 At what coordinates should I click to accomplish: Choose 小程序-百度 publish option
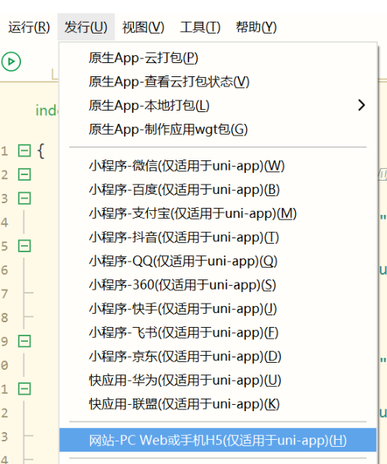click(218, 190)
